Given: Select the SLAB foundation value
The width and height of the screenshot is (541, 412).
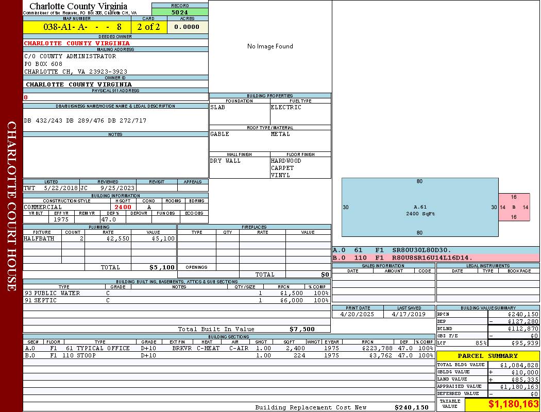Looking at the screenshot, I should click(x=218, y=107).
